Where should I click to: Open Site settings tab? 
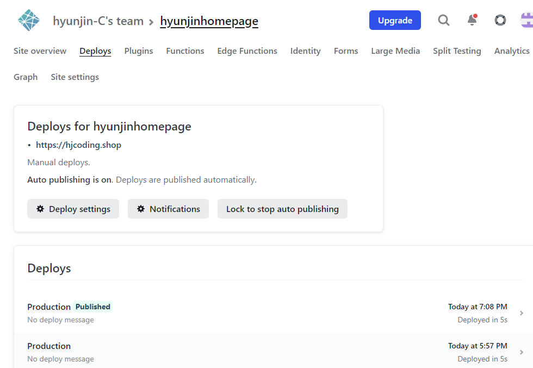point(75,77)
